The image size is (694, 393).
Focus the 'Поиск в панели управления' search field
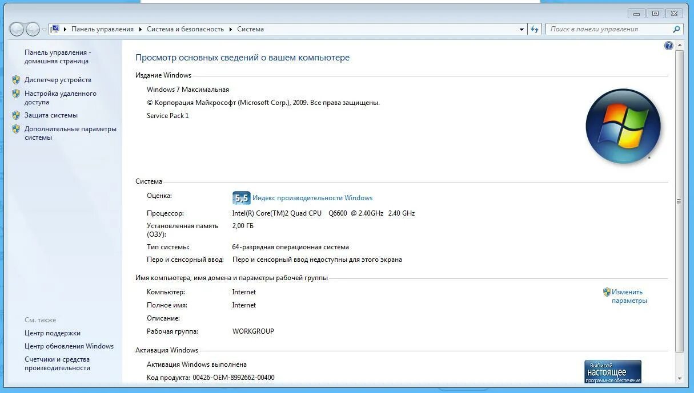click(x=608, y=29)
